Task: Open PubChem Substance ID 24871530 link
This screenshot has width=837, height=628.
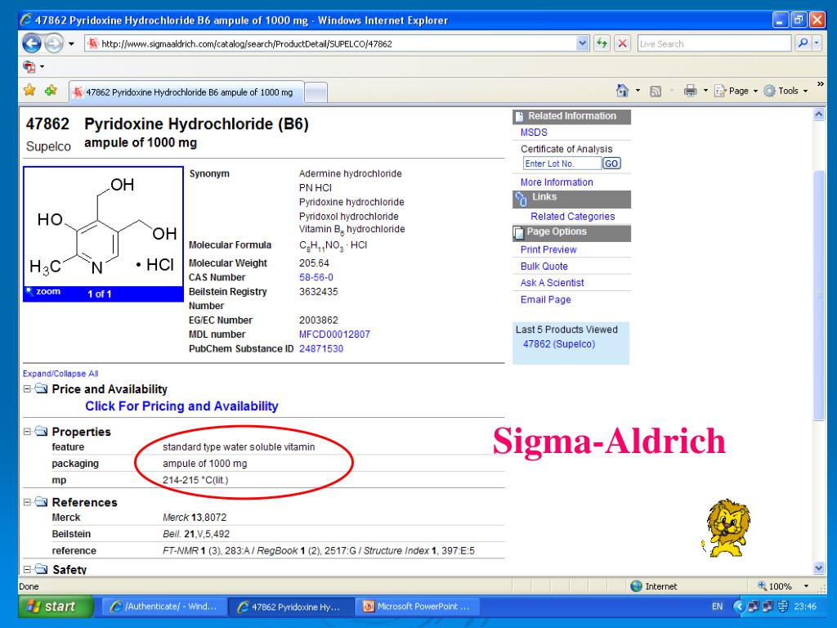Action: 320,348
